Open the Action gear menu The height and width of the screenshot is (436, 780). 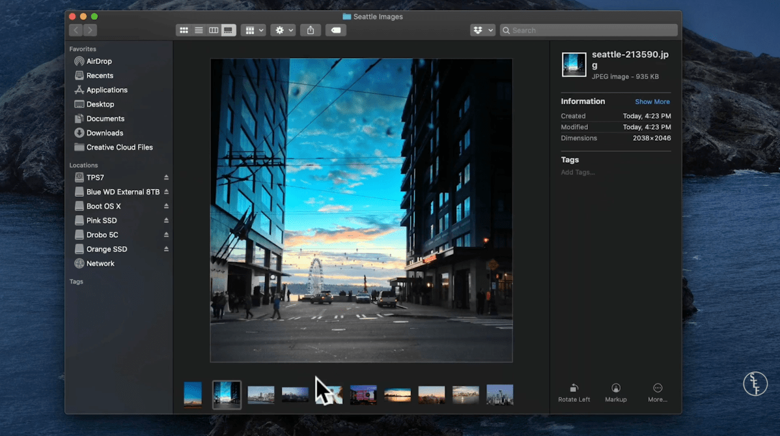pyautogui.click(x=283, y=30)
